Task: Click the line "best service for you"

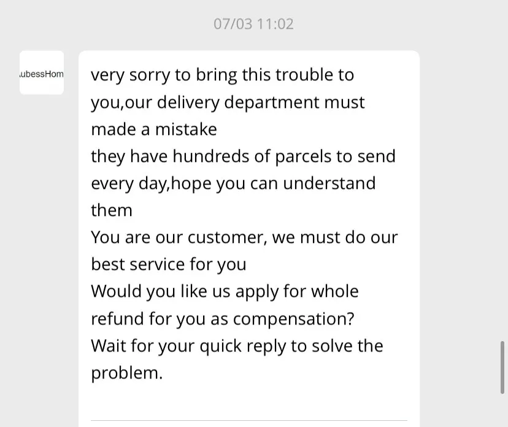Action: click(169, 264)
